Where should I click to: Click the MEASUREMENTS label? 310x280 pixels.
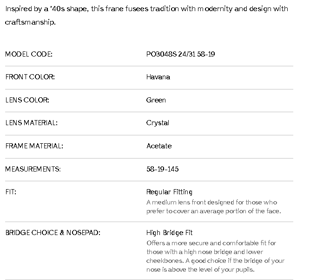point(33,169)
